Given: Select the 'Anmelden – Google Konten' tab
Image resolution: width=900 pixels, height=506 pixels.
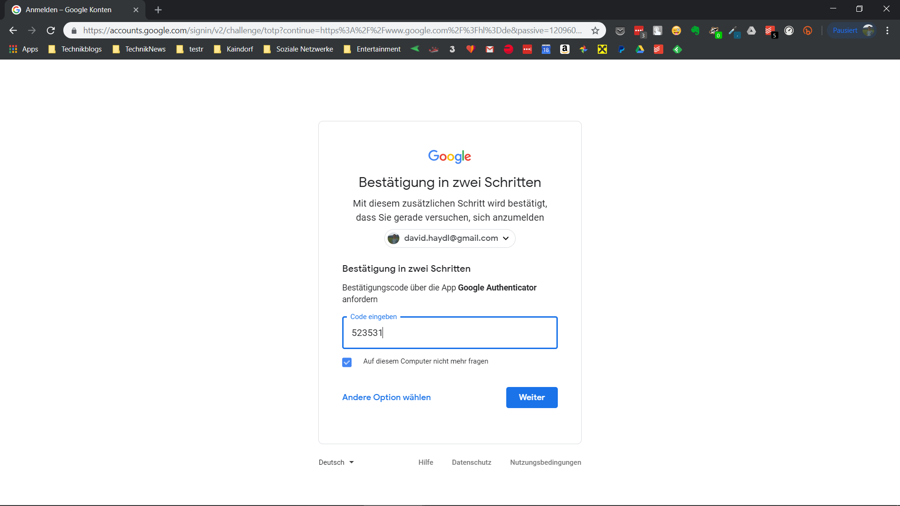Looking at the screenshot, I should (75, 10).
